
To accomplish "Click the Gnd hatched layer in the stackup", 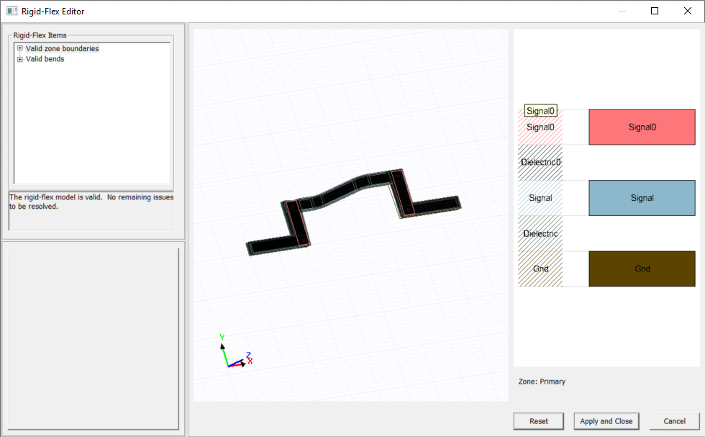I will pyautogui.click(x=540, y=269).
